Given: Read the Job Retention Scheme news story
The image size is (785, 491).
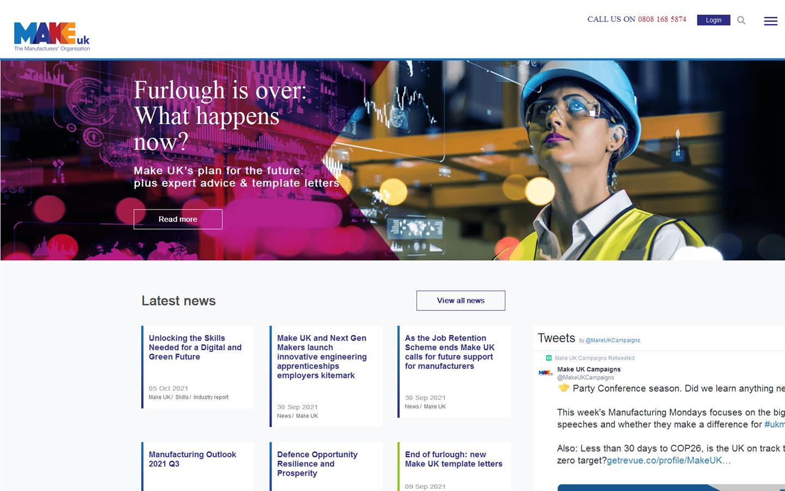Looking at the screenshot, I should (x=450, y=352).
